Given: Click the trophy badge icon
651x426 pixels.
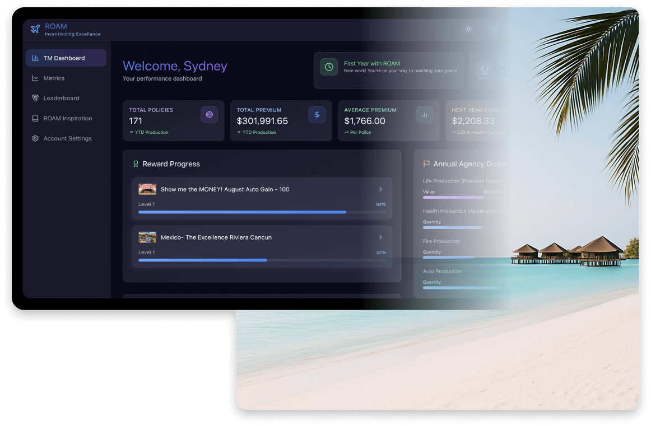Looking at the screenshot, I should [484, 70].
